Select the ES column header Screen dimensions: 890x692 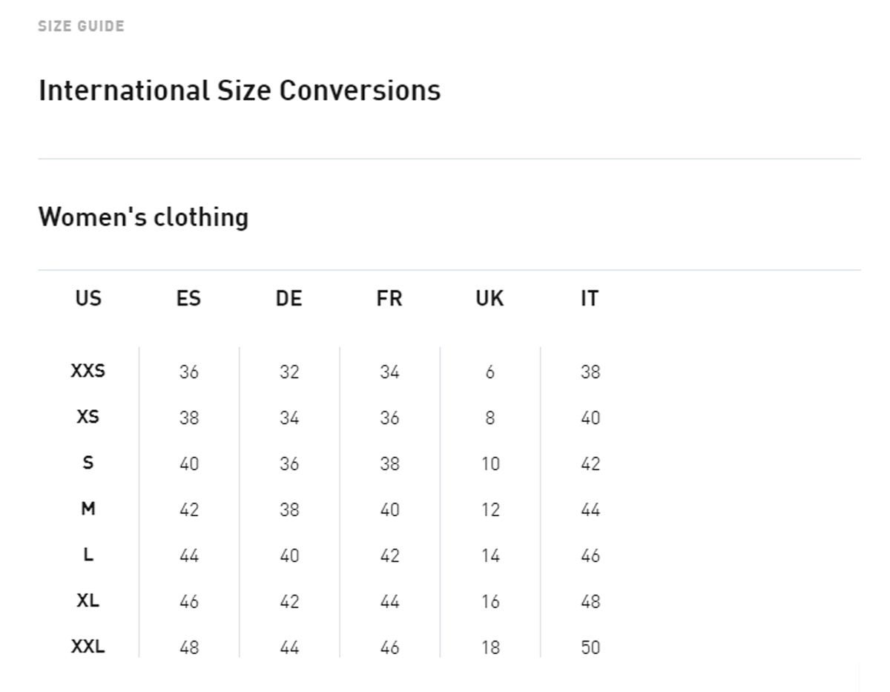188,298
